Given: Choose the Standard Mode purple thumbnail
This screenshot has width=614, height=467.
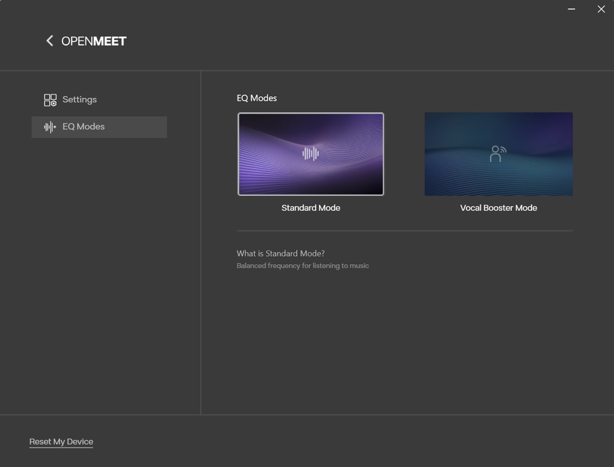Looking at the screenshot, I should [x=311, y=154].
